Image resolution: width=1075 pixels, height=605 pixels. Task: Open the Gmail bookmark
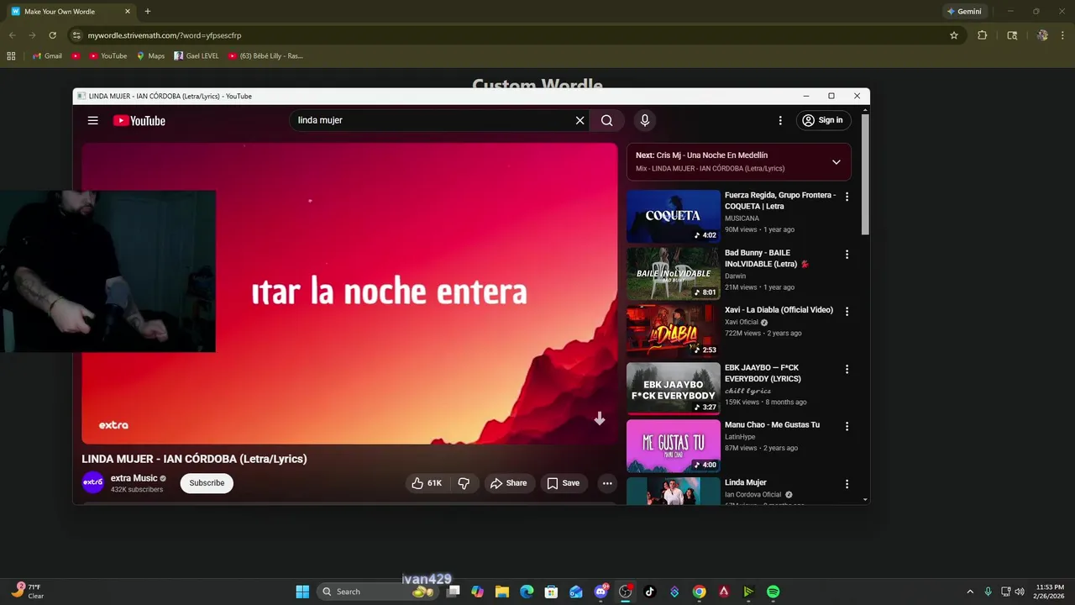point(47,56)
